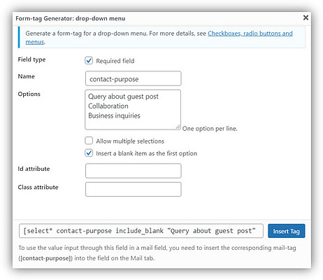Image resolution: width=323 pixels, height=280 pixels.
Task: Open the Checkboxes, radio buttons link
Action: [250, 34]
